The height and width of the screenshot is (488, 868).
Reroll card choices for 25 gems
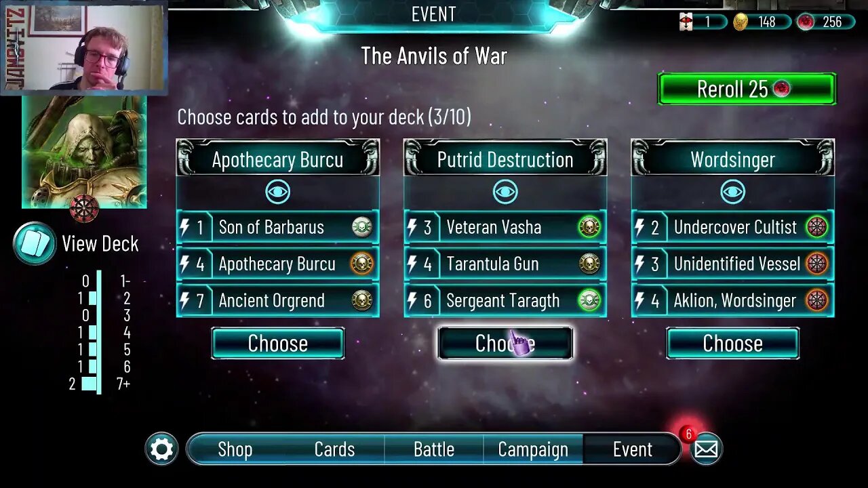click(x=747, y=89)
